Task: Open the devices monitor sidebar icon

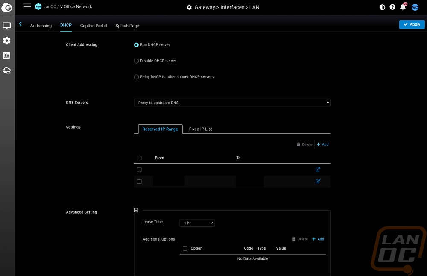Action: [6, 26]
